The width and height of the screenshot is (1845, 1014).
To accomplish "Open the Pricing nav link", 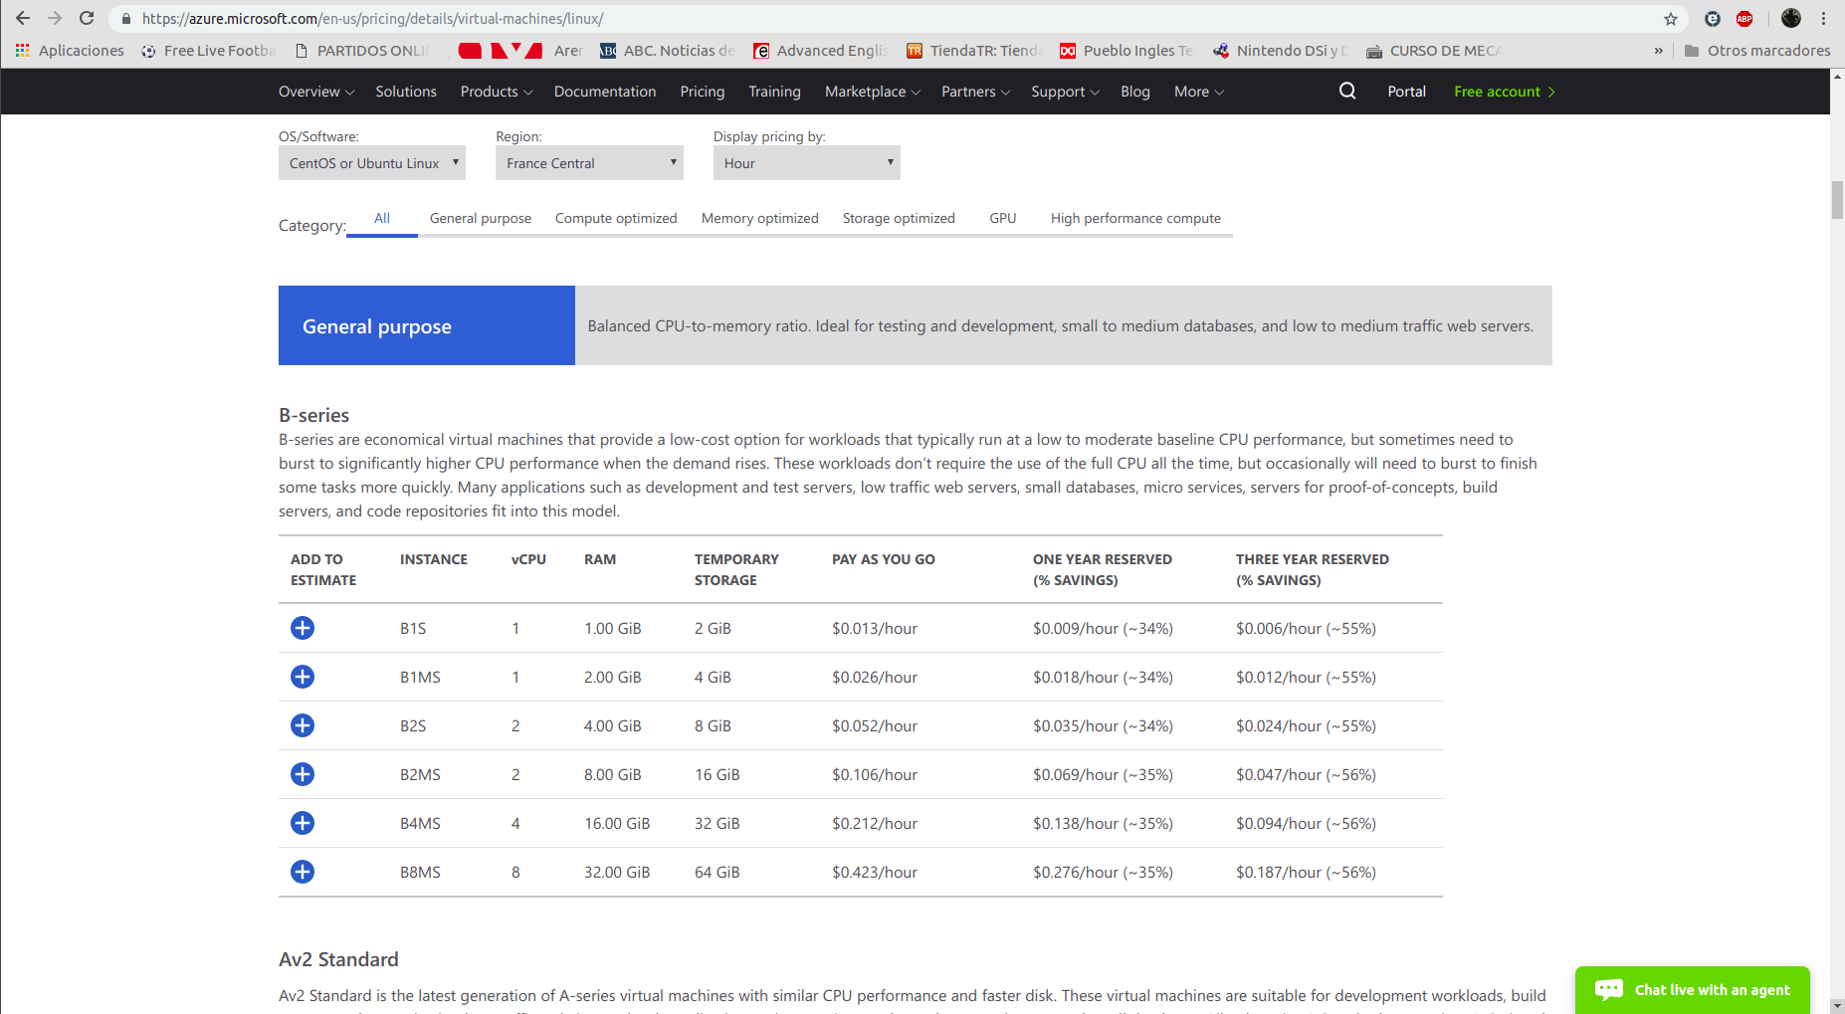I will coord(703,92).
